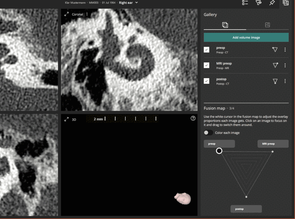Select the preop fusion map label
This screenshot has width=295, height=219.
click(219, 144)
